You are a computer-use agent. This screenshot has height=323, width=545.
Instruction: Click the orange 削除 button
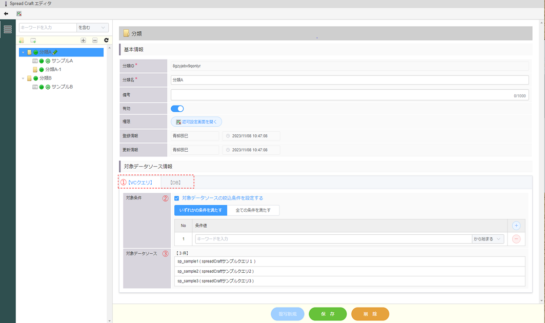(x=370, y=314)
